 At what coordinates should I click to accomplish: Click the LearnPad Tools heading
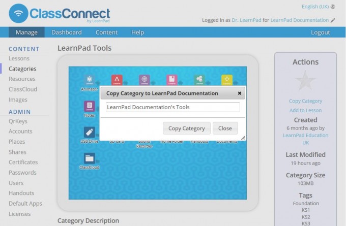coord(84,48)
